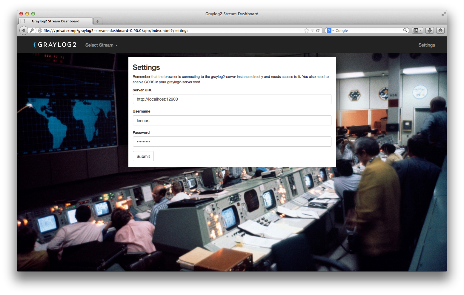Open a new browser tab
The height and width of the screenshot is (295, 464).
click(x=97, y=21)
